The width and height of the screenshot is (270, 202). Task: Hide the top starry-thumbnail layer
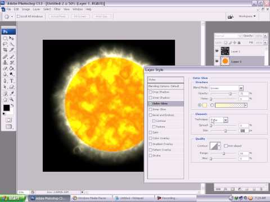(x=217, y=51)
